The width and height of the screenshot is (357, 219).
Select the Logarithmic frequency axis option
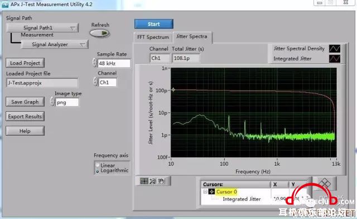(98, 171)
